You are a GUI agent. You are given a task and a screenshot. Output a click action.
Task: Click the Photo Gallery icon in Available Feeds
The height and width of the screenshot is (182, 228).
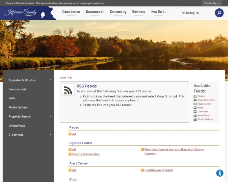click(195, 119)
